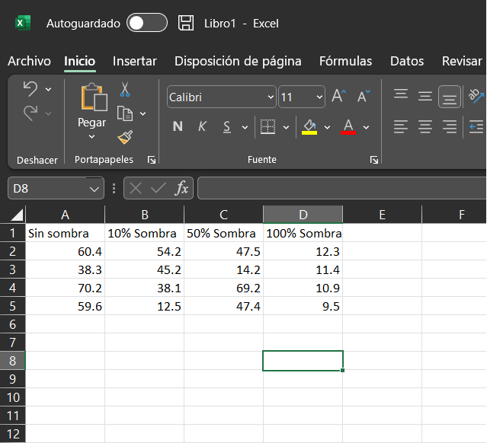Screen dimensions: 487x443
Task: Click the Cut scissors icon
Action: (x=125, y=90)
